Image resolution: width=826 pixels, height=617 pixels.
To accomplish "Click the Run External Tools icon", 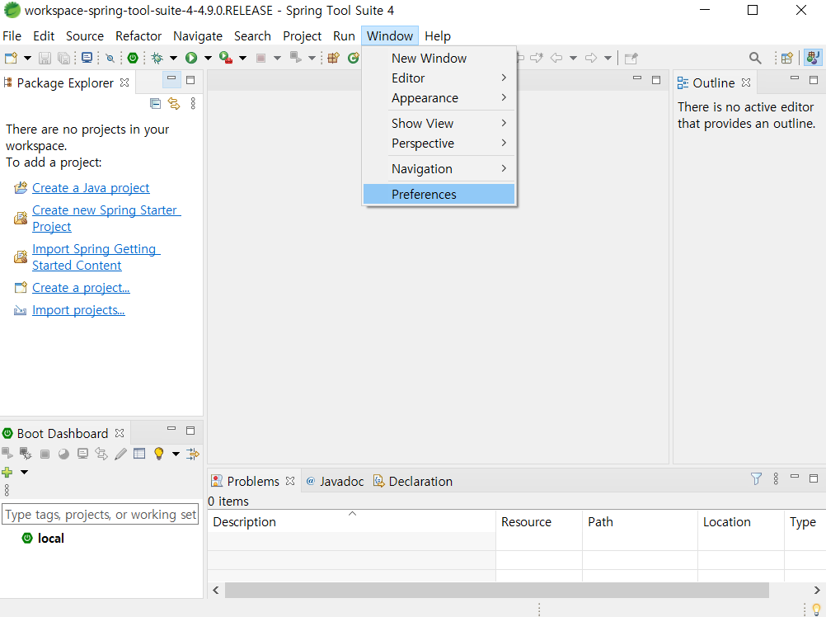I will tap(226, 58).
